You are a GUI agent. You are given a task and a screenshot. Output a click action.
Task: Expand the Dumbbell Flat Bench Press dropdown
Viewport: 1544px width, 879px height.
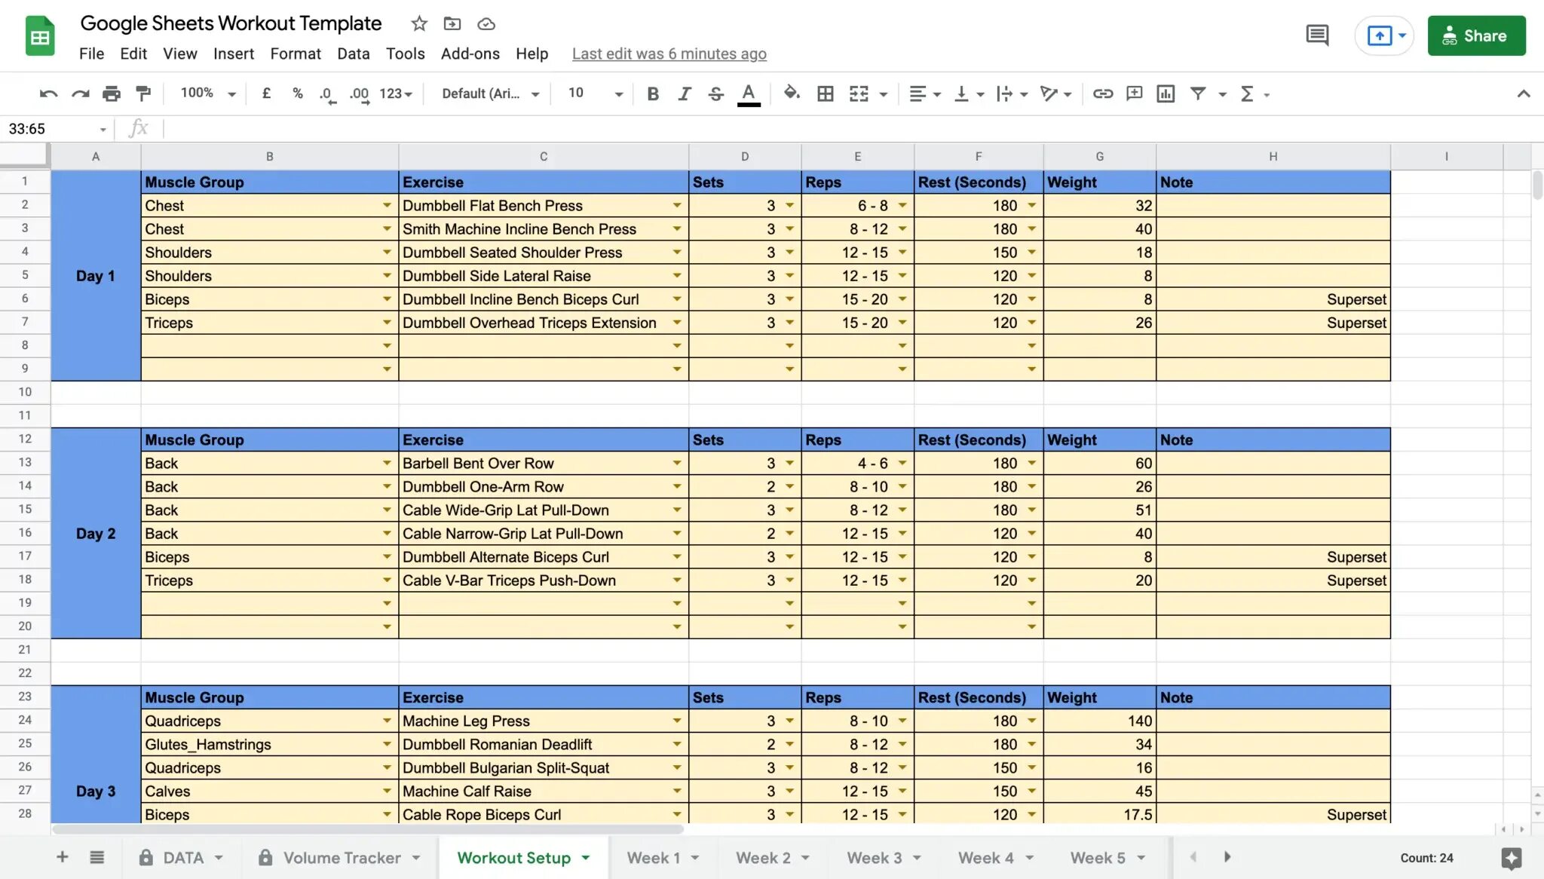676,206
